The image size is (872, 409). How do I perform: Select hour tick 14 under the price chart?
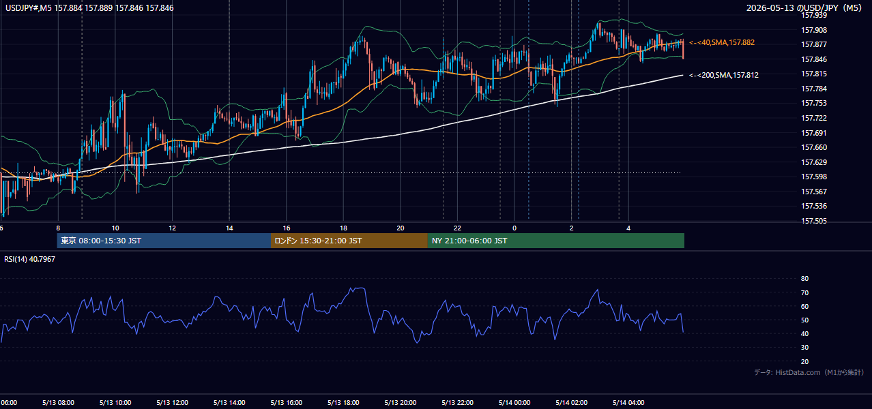coord(229,228)
